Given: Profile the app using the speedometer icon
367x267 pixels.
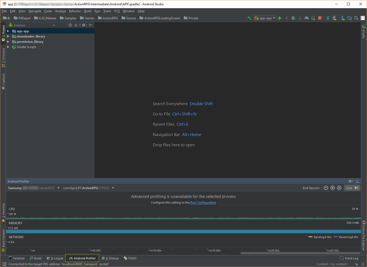Looking at the screenshot, I should coord(307,18).
